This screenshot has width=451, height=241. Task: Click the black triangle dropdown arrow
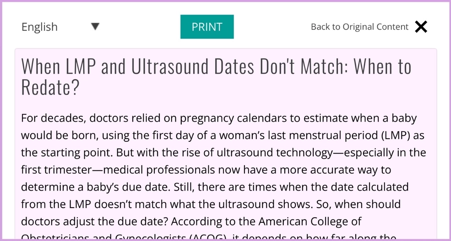(95, 27)
